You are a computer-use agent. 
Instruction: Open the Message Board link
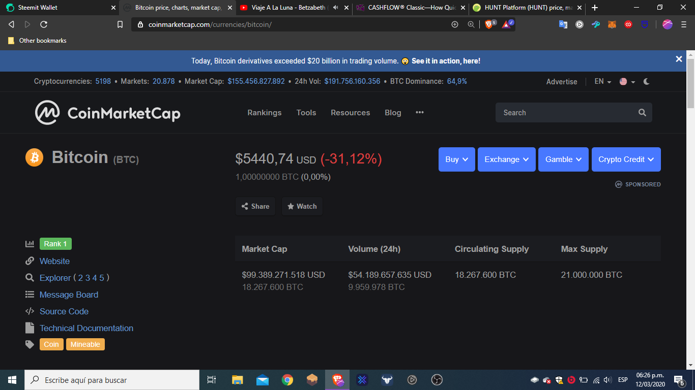[69, 295]
